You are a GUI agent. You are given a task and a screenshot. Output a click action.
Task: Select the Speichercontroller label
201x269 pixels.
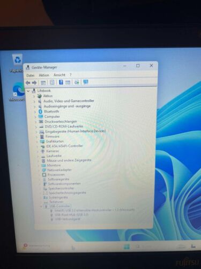point(61,188)
